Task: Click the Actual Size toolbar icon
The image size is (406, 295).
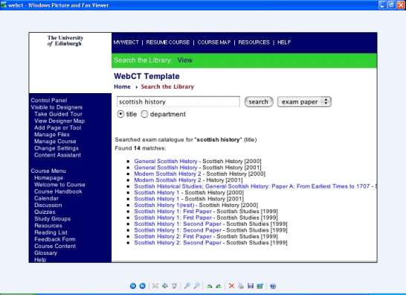Action: (165, 286)
